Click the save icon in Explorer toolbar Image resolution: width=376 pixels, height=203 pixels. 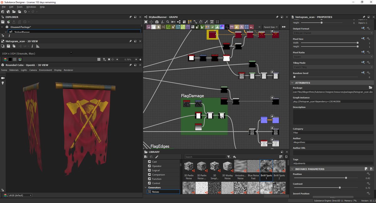(x=3, y=22)
